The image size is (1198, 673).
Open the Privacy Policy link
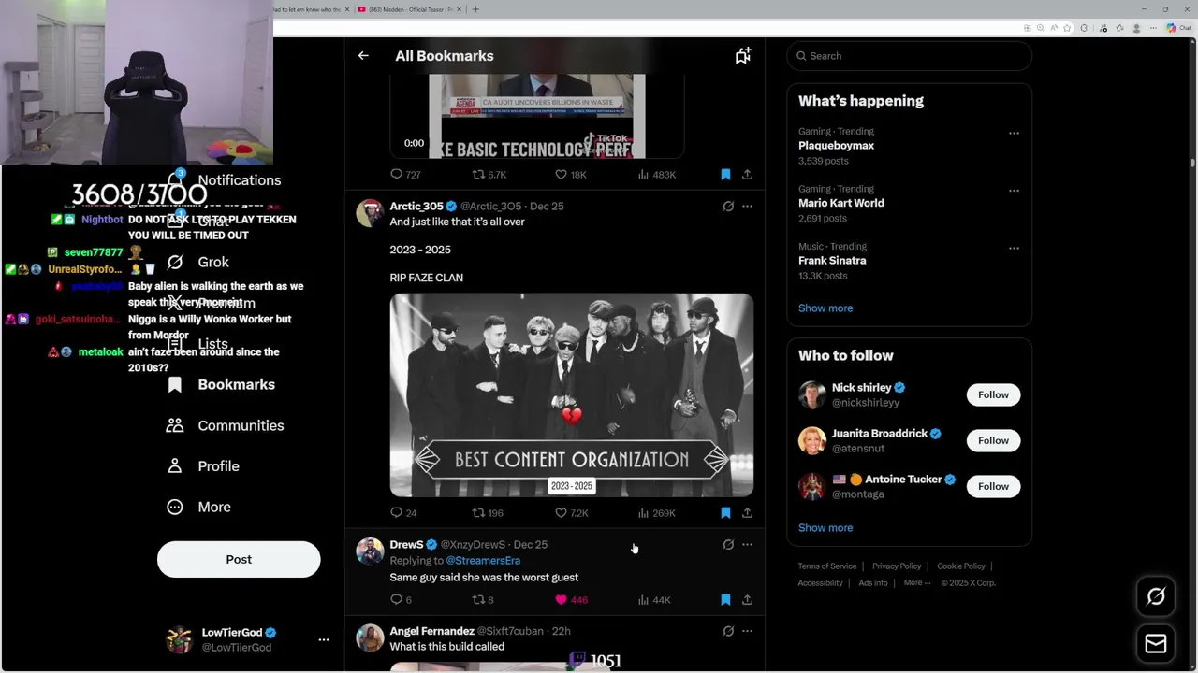point(897,566)
